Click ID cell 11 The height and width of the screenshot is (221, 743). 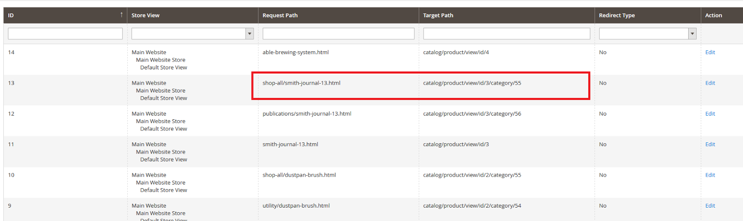tap(11, 144)
